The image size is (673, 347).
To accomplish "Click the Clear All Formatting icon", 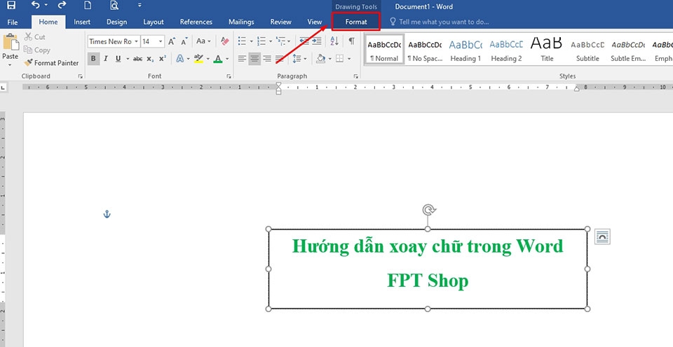I will (225, 41).
